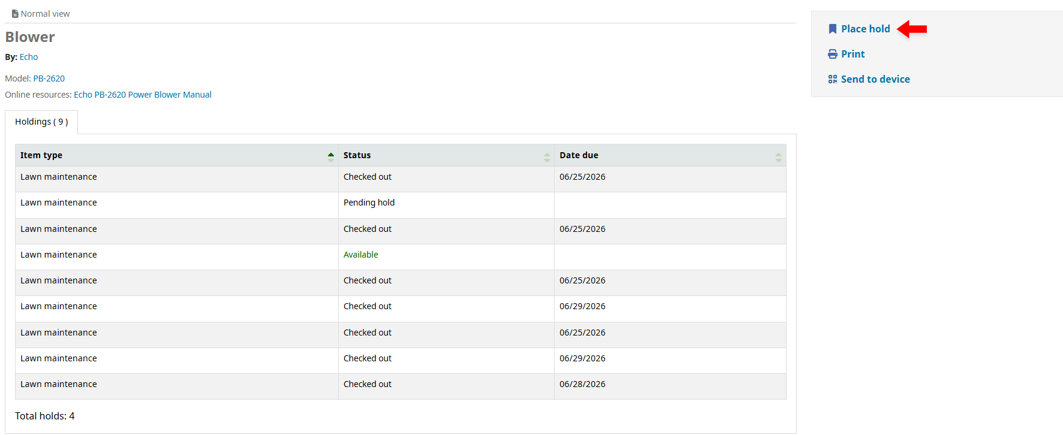Click the Place hold bookmark icon

tap(832, 29)
